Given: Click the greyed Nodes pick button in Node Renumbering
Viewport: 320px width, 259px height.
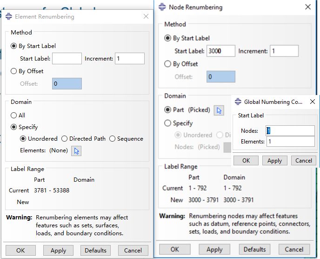Looking at the screenshot, I should [x=227, y=147].
